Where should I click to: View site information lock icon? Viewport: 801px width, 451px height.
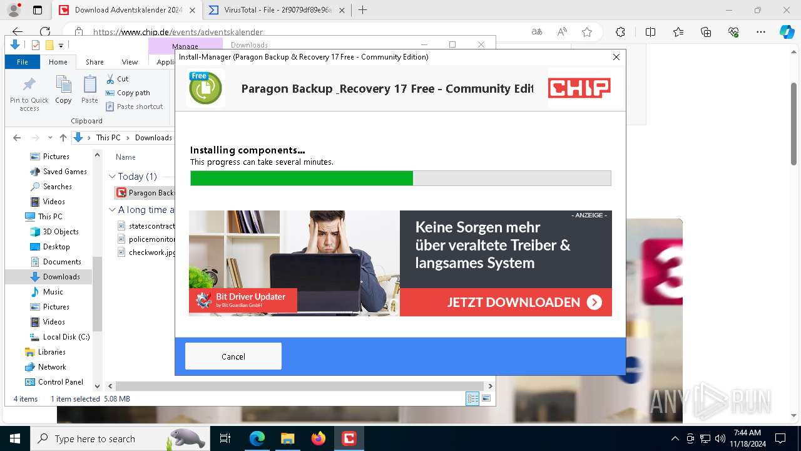78,32
